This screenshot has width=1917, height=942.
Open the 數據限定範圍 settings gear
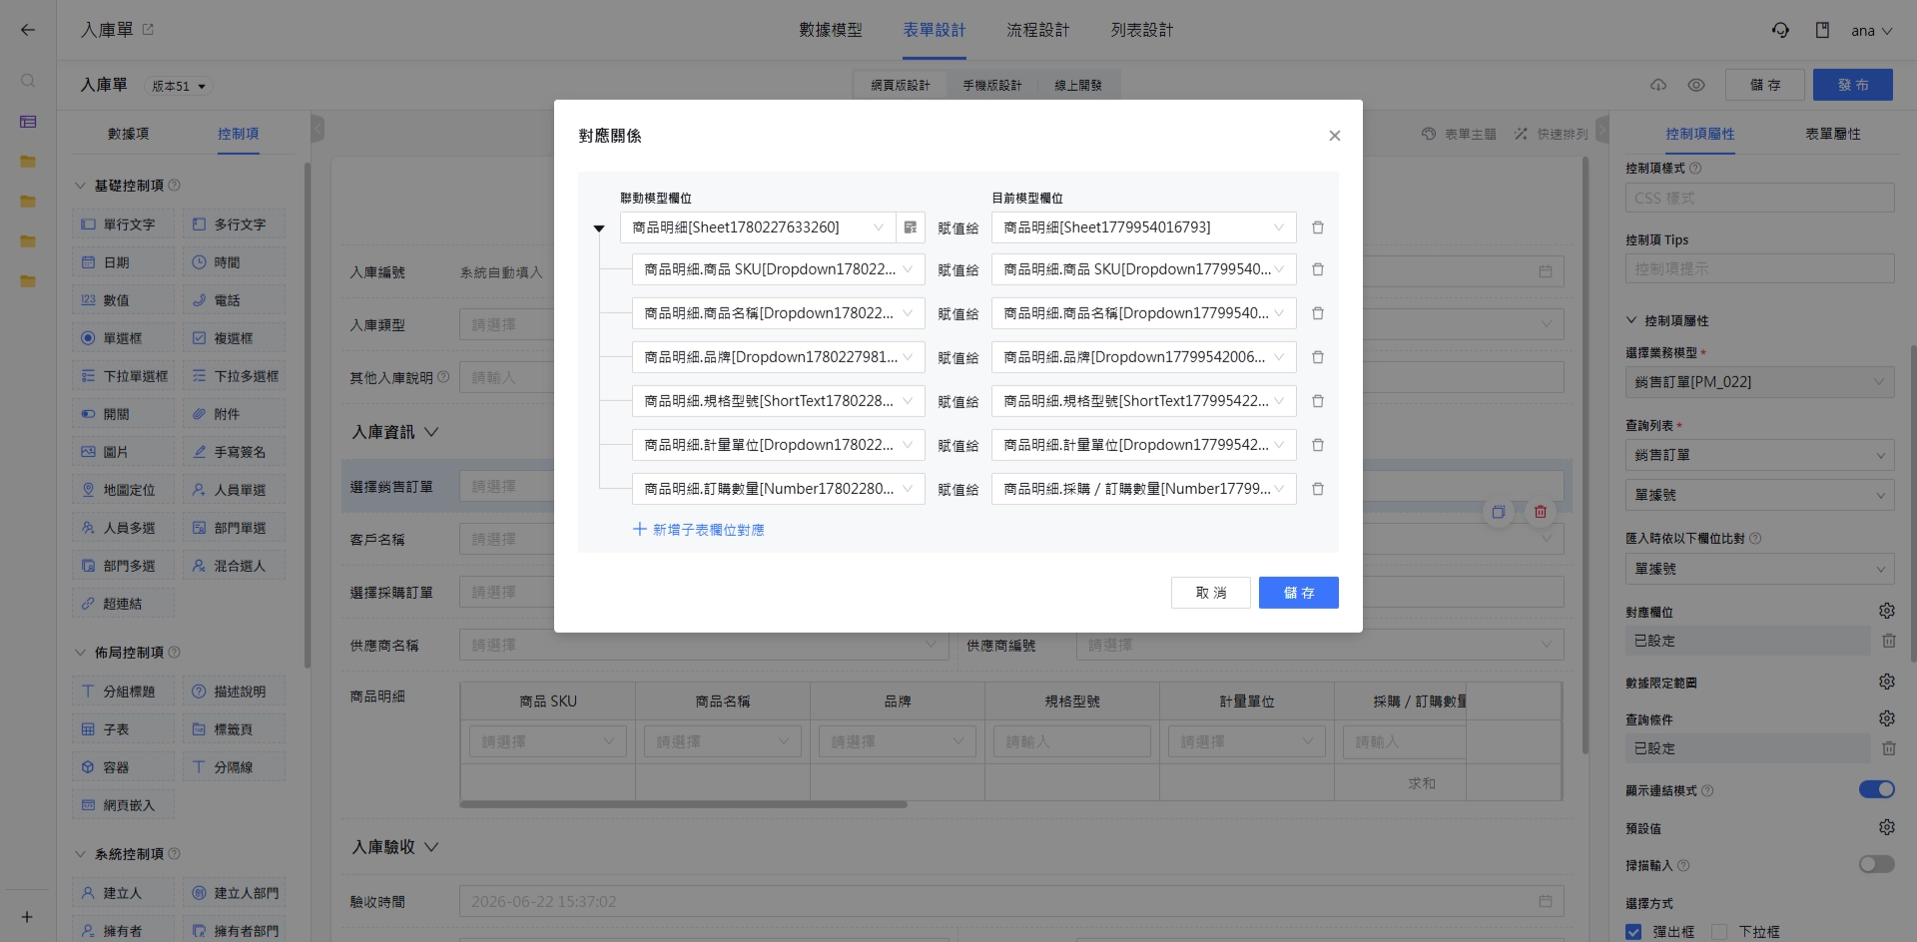point(1886,682)
